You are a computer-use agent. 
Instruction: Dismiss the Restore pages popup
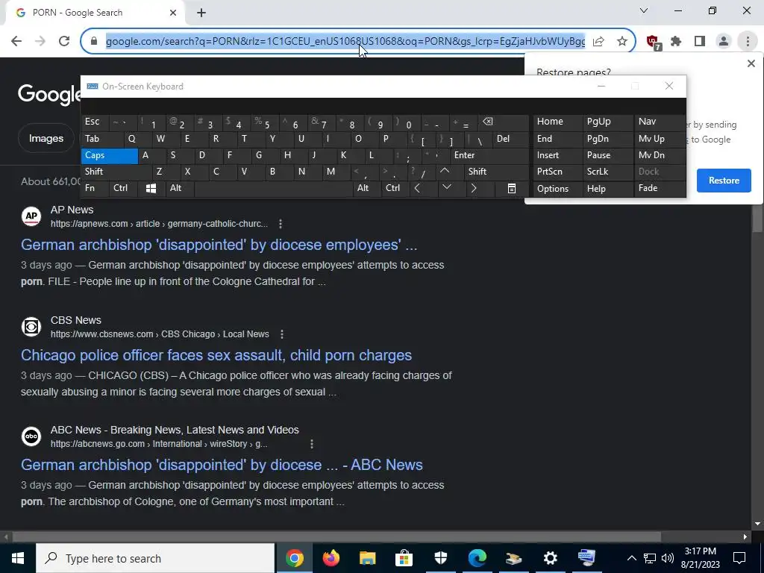point(751,63)
